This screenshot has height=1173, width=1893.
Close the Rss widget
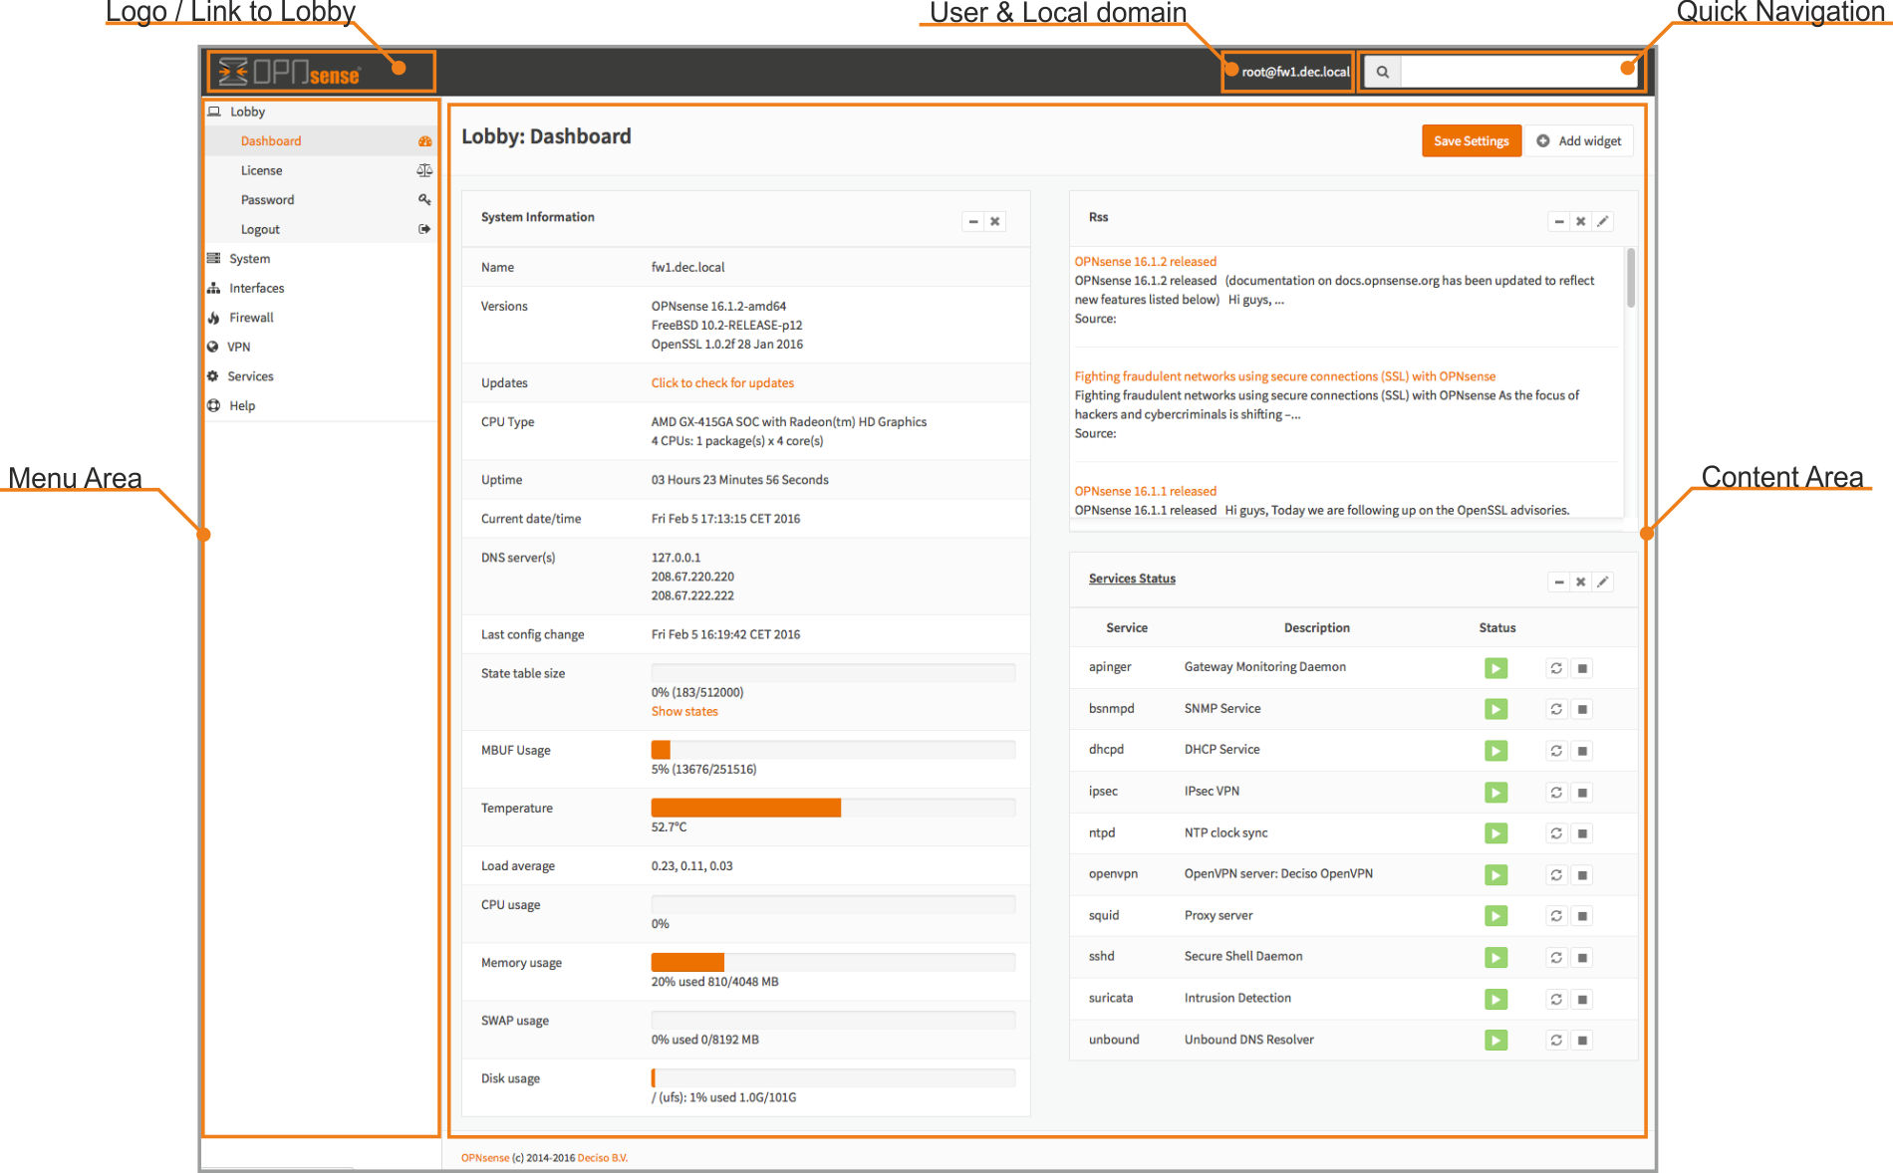pos(1580,222)
